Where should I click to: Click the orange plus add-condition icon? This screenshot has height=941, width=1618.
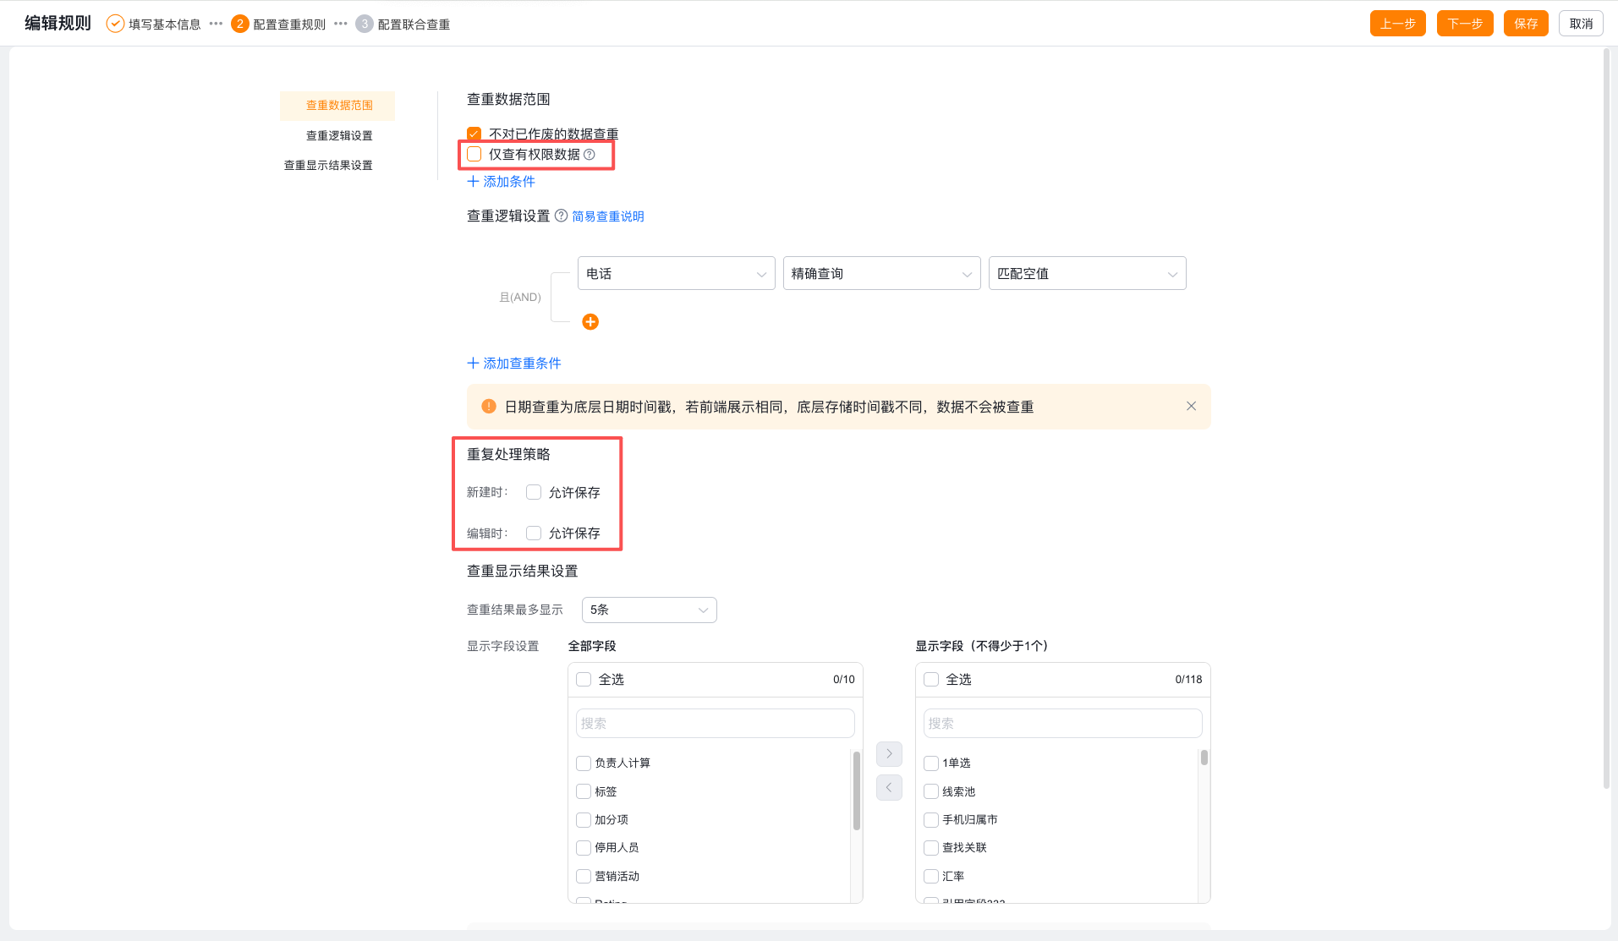590,322
